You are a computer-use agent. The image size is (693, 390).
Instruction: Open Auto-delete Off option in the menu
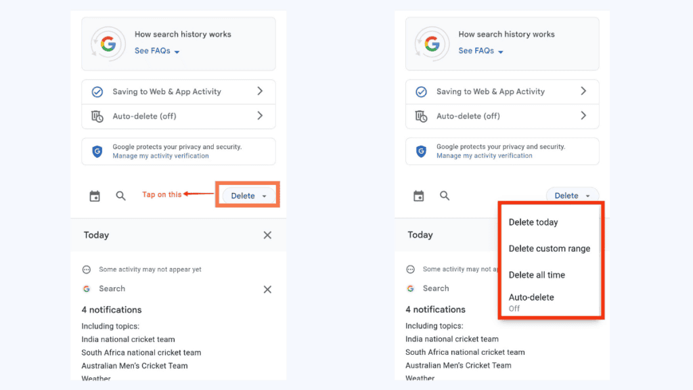[531, 302]
